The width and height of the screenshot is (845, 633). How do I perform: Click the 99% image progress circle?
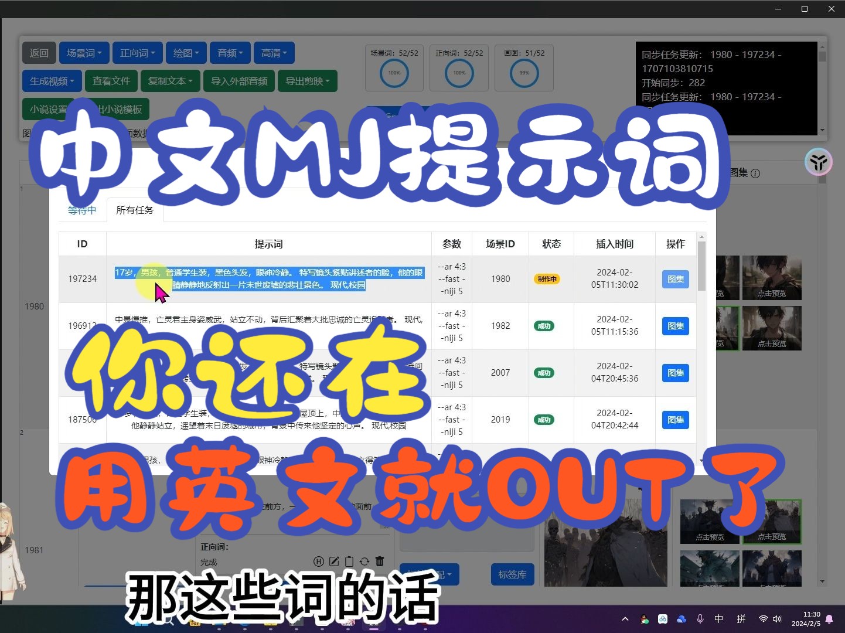tap(524, 73)
